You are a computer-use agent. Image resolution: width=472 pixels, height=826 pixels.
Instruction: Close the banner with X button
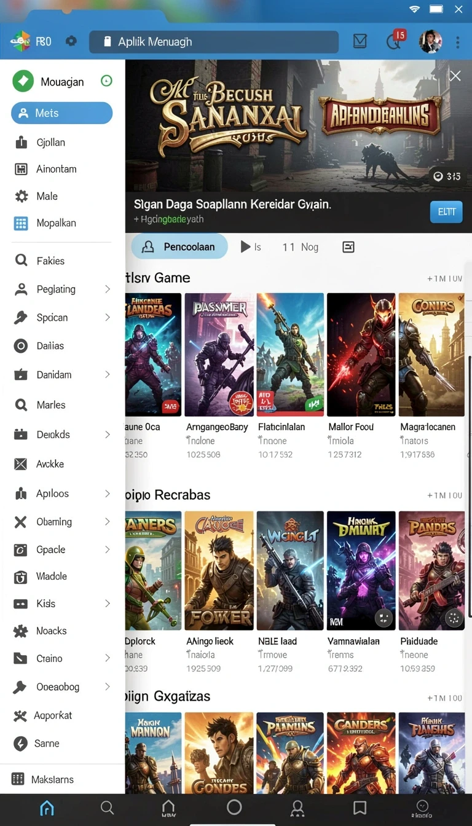click(455, 76)
